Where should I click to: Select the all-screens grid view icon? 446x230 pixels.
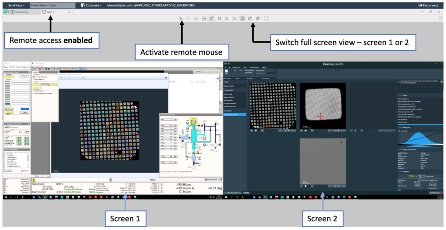(242, 18)
